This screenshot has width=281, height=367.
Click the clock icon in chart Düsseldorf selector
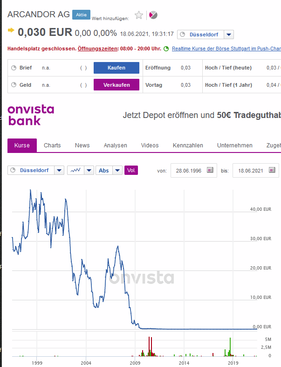[13, 170]
